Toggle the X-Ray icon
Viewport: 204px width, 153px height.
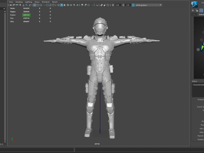click(x=102, y=5)
